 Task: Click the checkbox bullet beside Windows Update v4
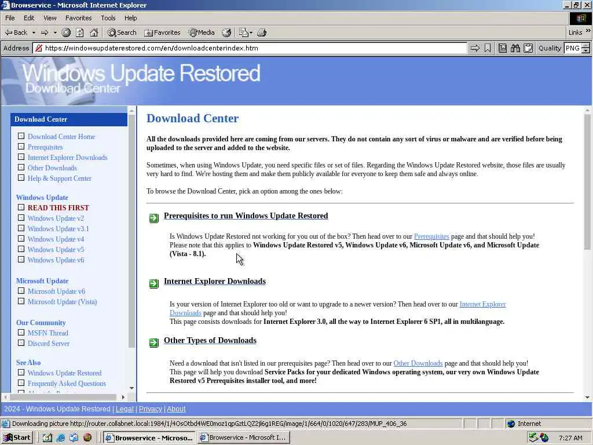point(21,238)
